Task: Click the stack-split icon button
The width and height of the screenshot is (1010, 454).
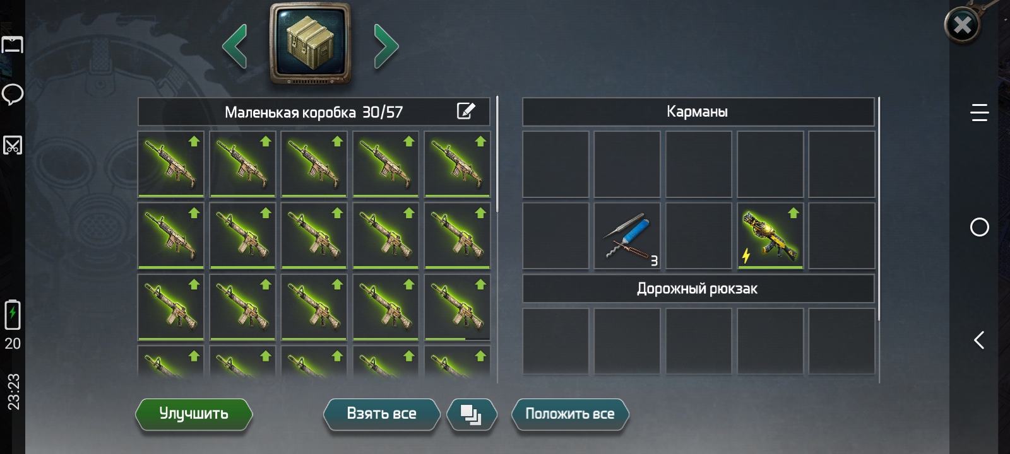Action: click(472, 414)
